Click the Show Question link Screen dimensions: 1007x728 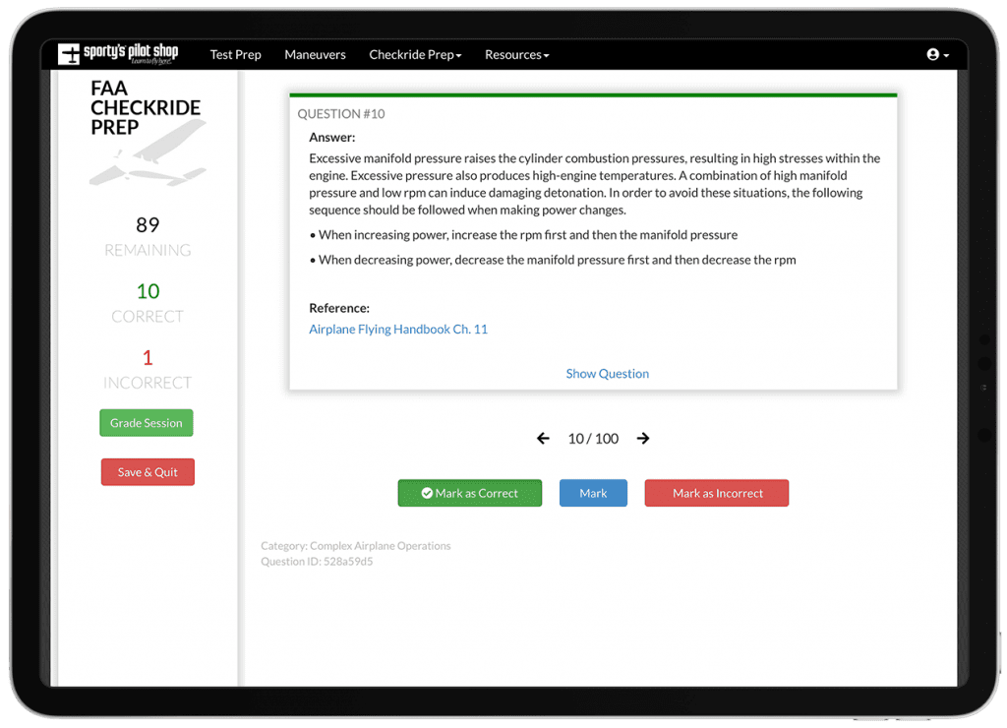click(607, 374)
